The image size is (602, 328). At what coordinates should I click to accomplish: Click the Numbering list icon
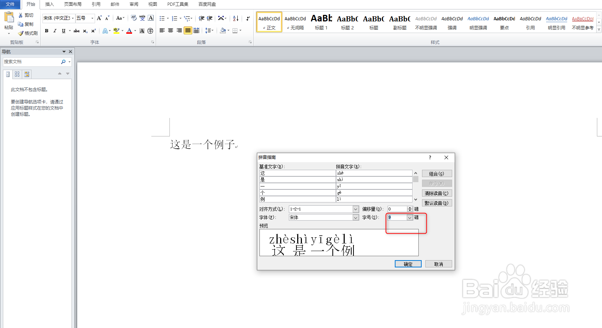coord(175,18)
